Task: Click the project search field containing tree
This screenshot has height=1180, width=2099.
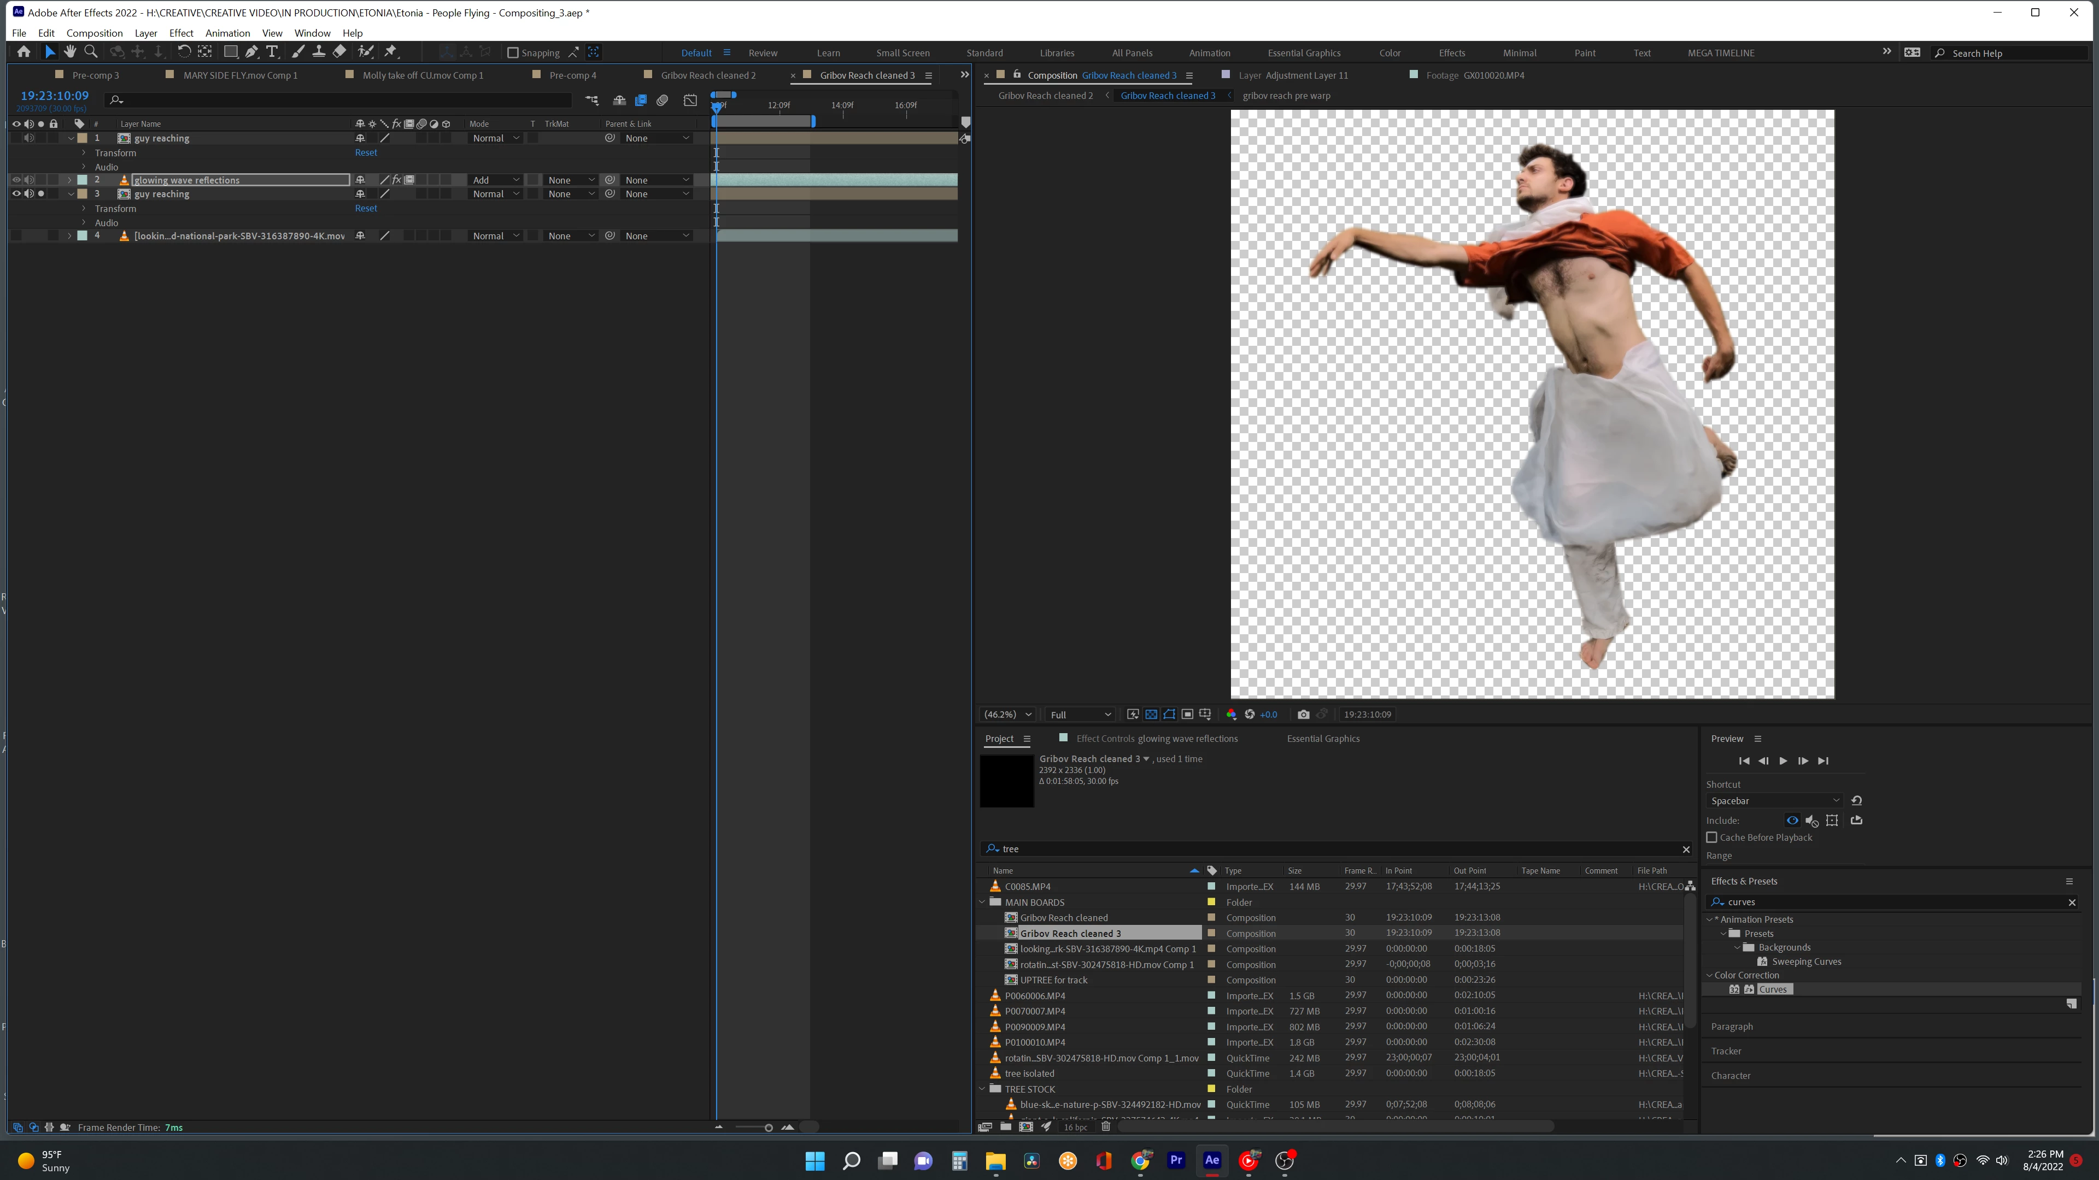Action: pos(1336,848)
